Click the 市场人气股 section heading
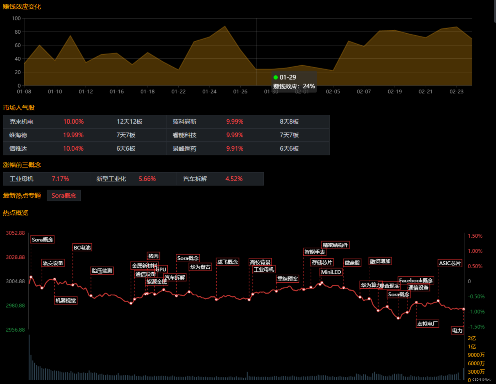 pos(19,108)
